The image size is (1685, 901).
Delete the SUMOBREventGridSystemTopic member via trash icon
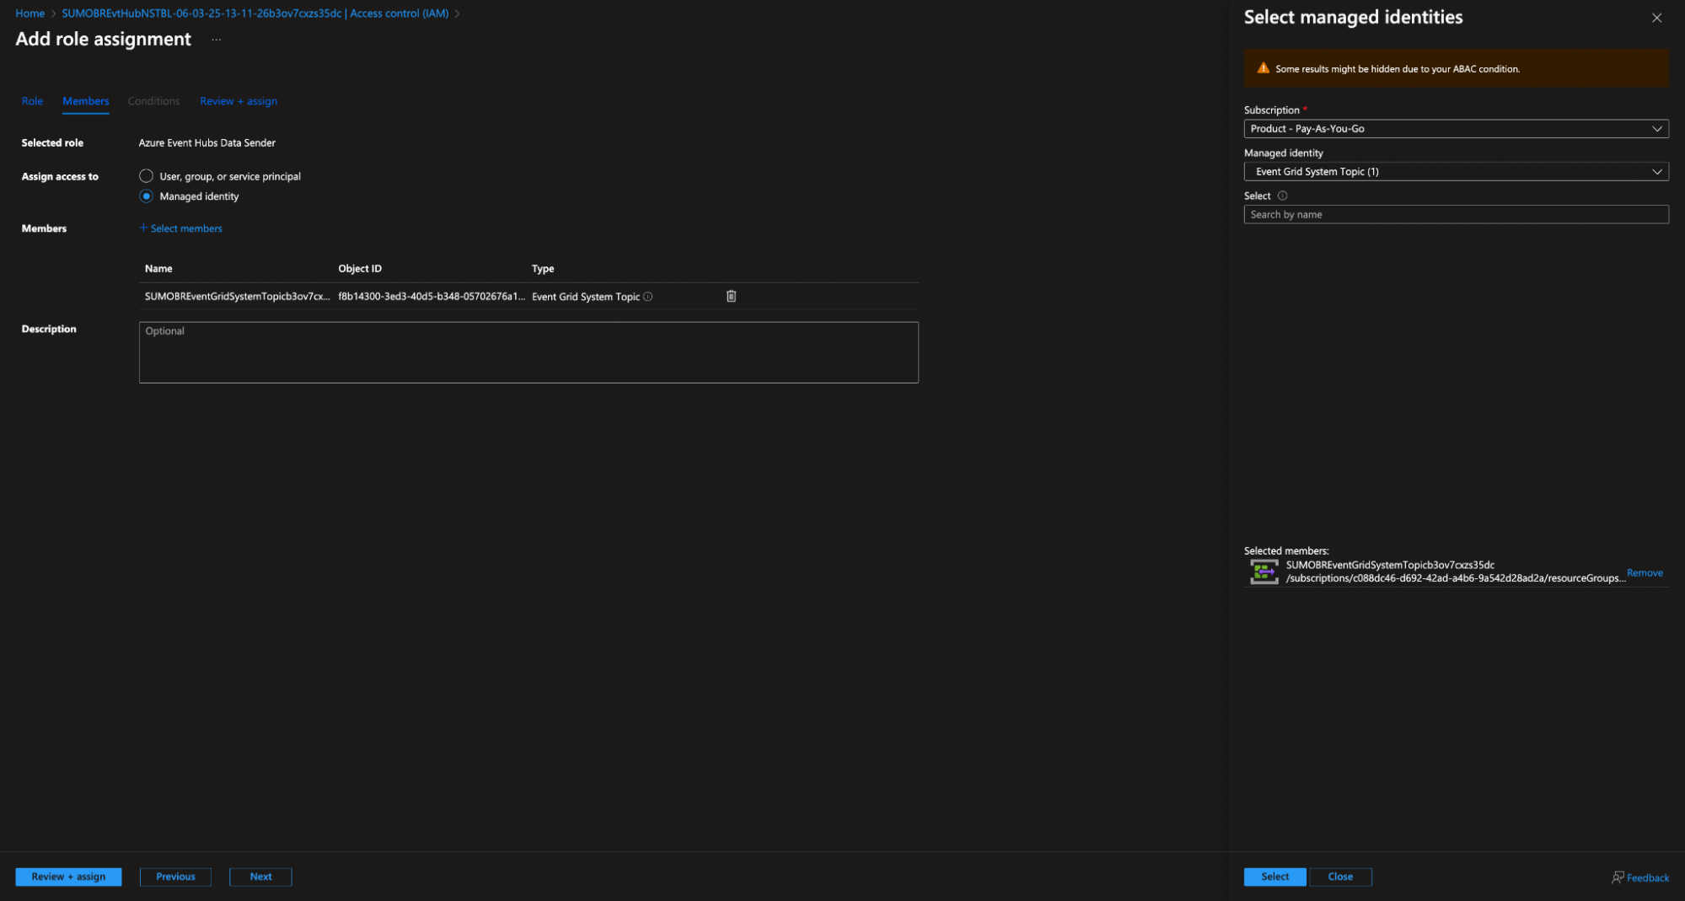(730, 296)
